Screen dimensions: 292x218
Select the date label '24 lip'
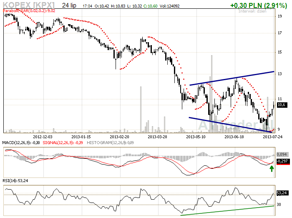69,5
